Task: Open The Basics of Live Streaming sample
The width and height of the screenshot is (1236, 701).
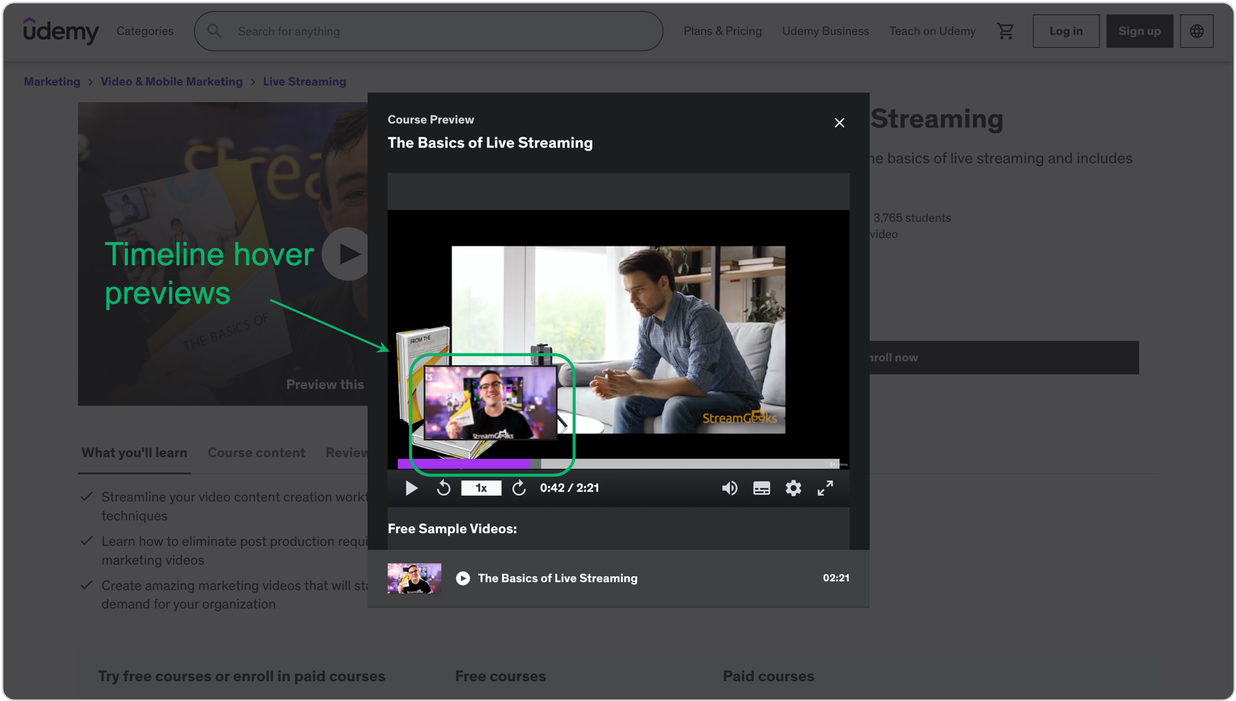Action: (618, 578)
